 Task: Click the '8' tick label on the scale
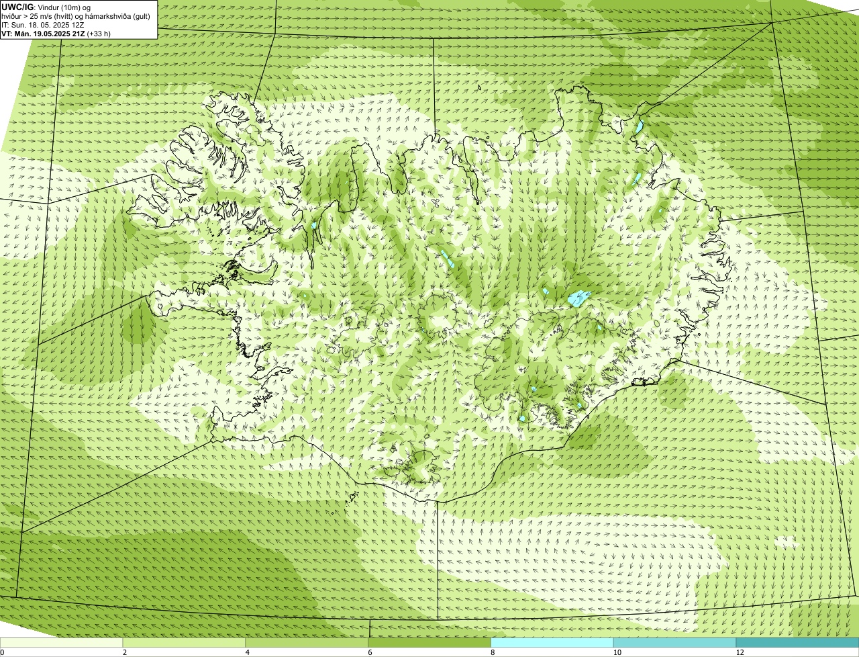[493, 652]
